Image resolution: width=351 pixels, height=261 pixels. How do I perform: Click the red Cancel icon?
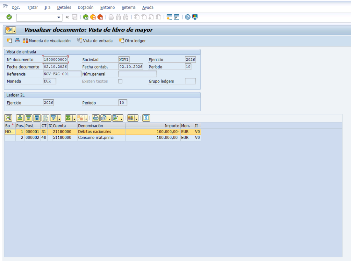tap(100, 17)
